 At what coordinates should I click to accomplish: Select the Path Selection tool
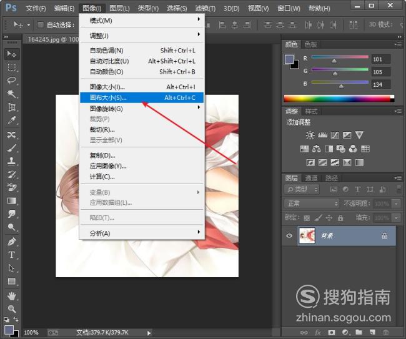tap(11, 268)
